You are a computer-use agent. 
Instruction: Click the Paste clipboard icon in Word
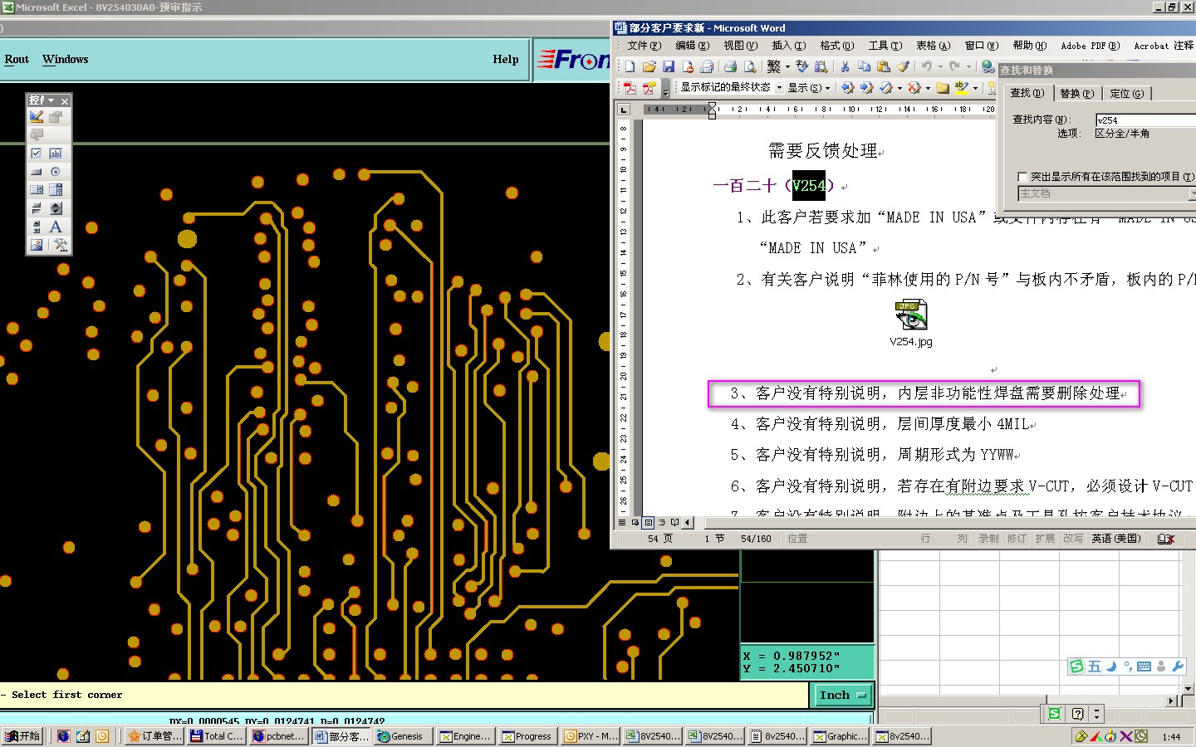click(x=884, y=66)
